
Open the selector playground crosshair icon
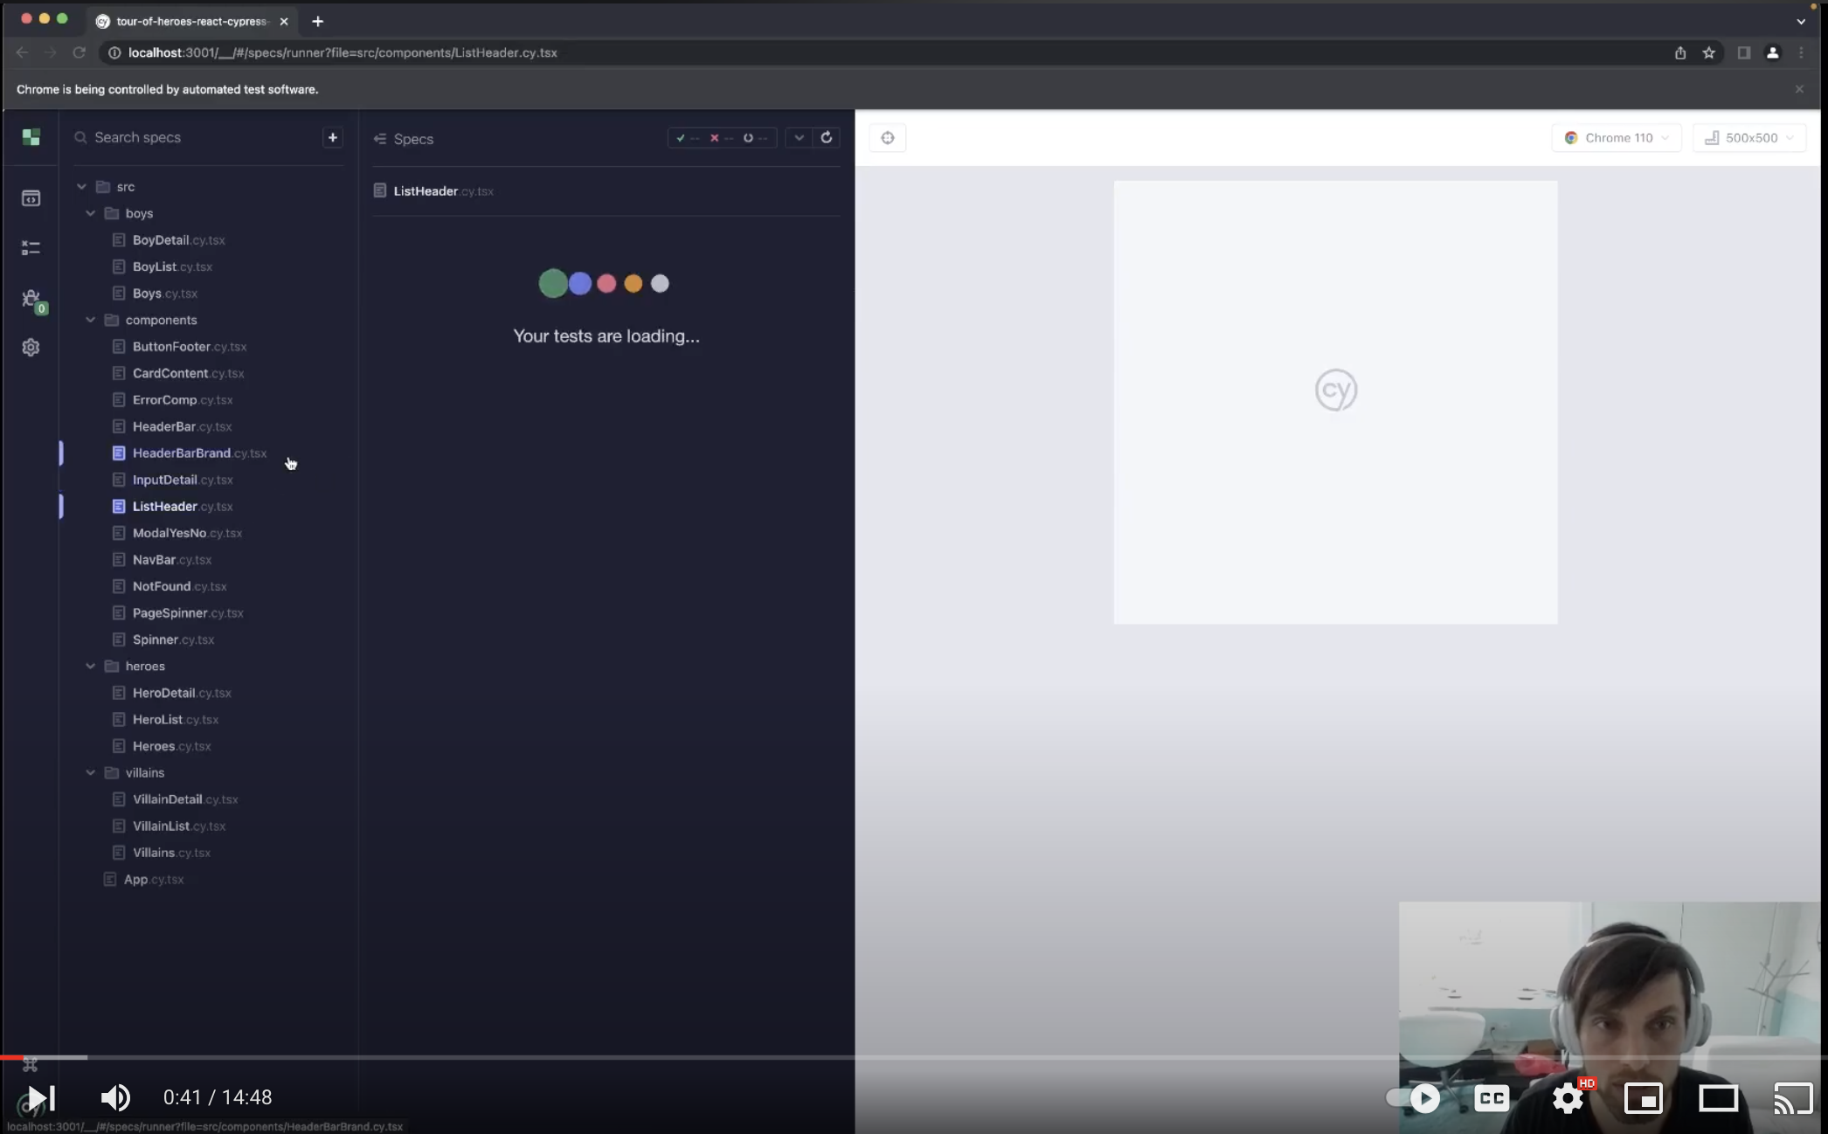pyautogui.click(x=888, y=138)
